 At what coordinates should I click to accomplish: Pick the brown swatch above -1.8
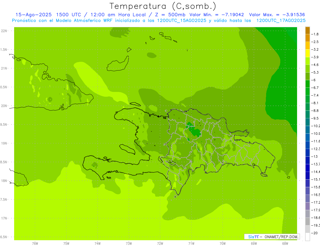[307, 30]
